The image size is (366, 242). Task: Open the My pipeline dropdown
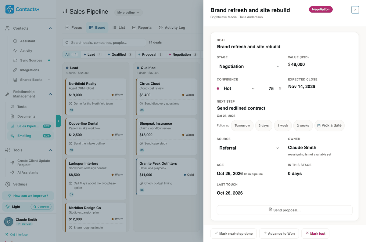[x=128, y=13]
